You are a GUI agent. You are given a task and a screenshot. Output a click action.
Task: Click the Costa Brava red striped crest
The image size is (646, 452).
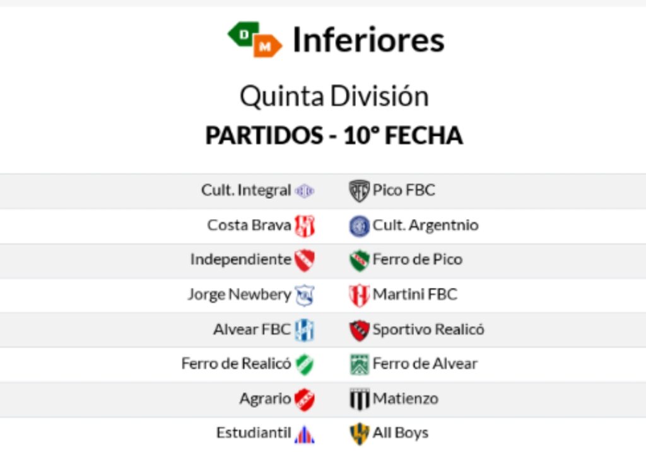click(x=305, y=226)
